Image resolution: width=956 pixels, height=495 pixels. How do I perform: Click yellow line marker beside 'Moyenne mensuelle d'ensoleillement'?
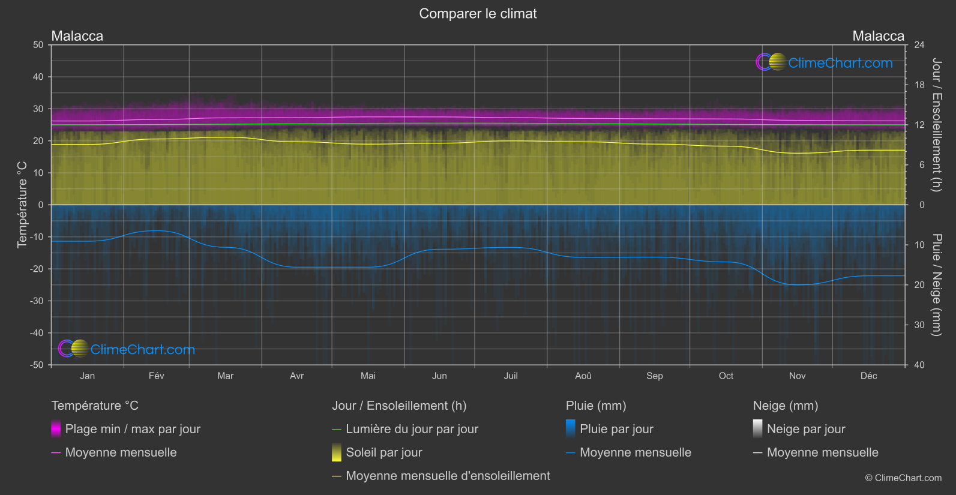(337, 476)
